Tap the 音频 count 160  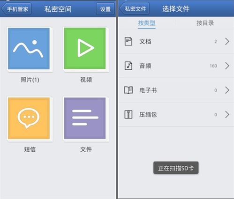(x=213, y=66)
